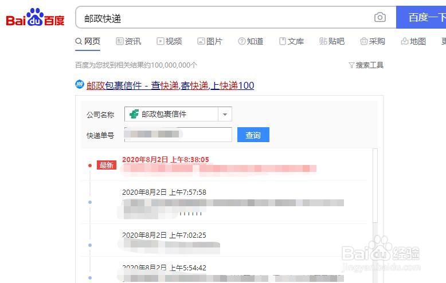Open the 视频 tab

tap(169, 41)
